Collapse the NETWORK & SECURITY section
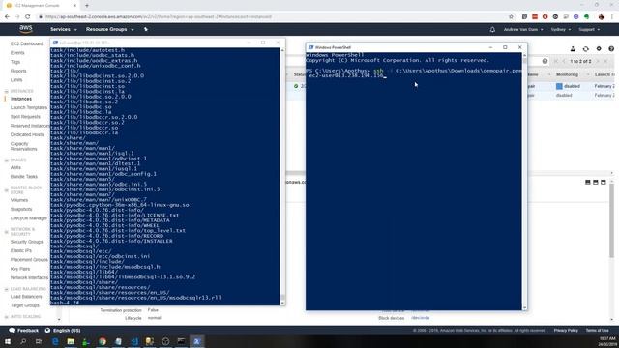The width and height of the screenshot is (619, 348). [x=6, y=232]
